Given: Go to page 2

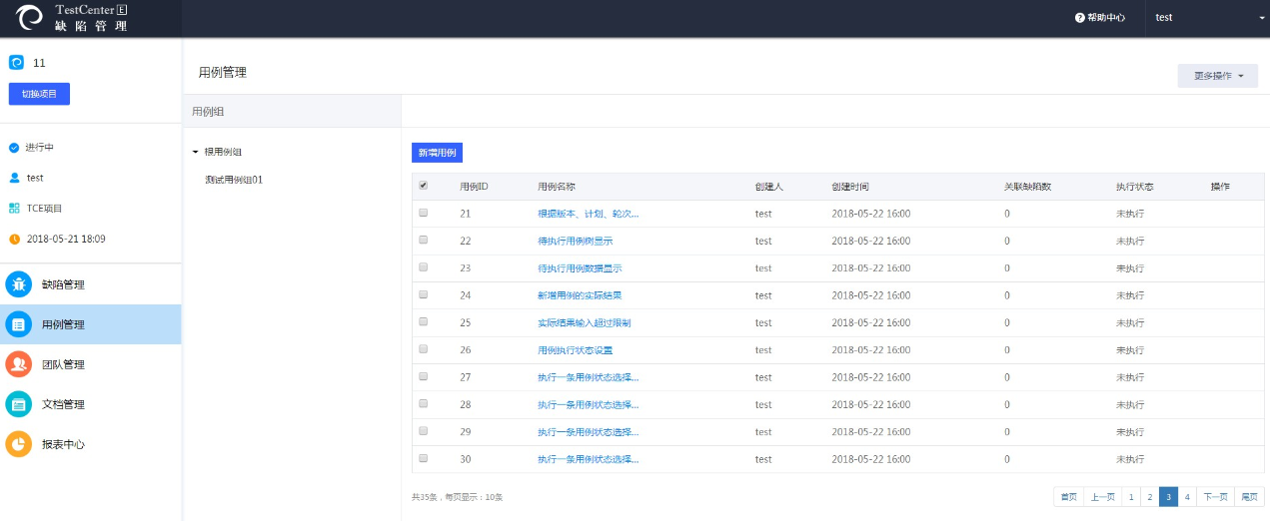Looking at the screenshot, I should [x=1149, y=496].
